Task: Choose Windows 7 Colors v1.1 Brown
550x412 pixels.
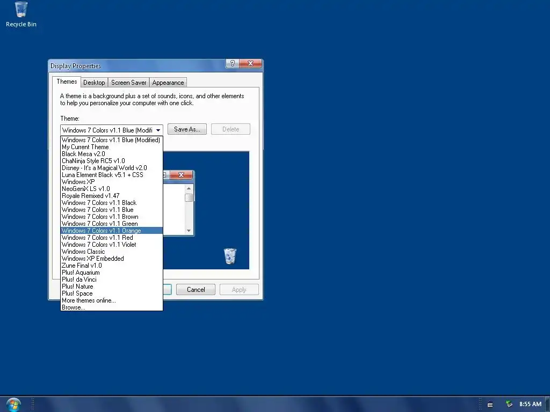Action: (112, 217)
